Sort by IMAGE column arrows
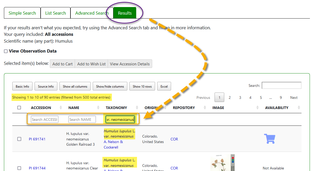 pyautogui.click(x=258, y=108)
